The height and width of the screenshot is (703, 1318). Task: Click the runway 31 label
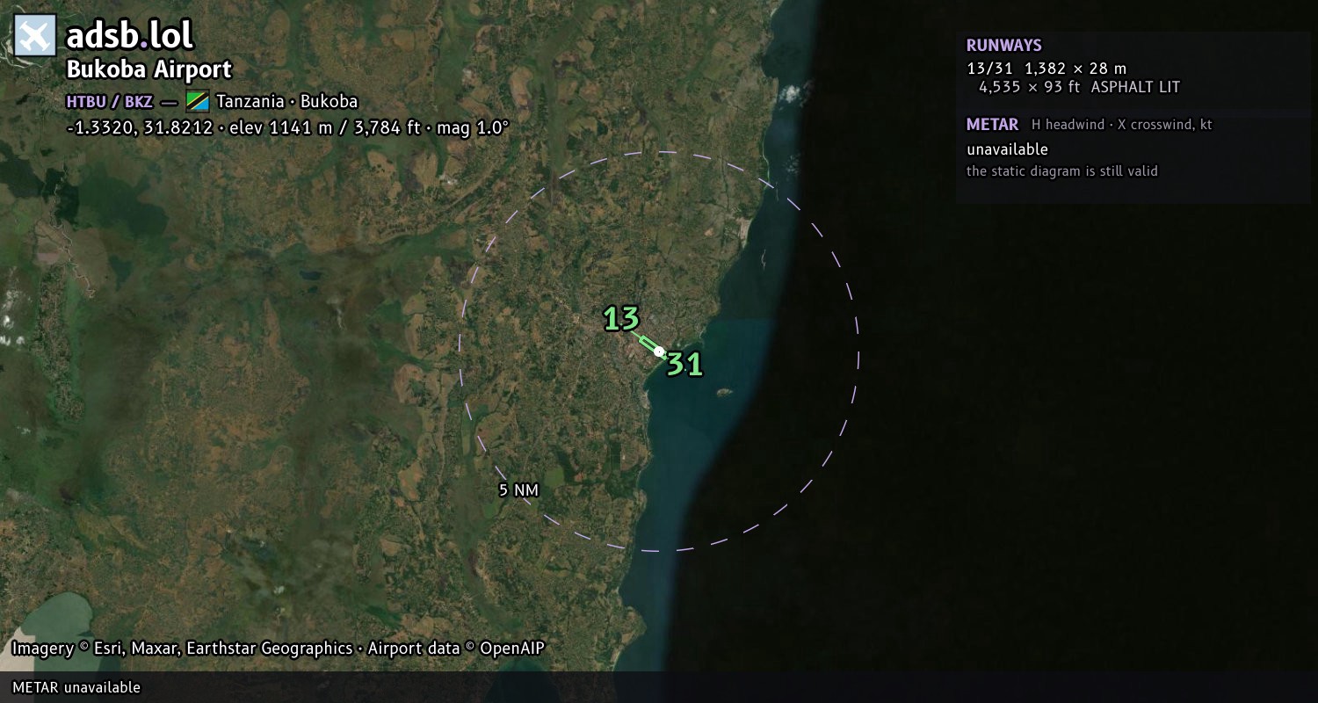(x=684, y=364)
